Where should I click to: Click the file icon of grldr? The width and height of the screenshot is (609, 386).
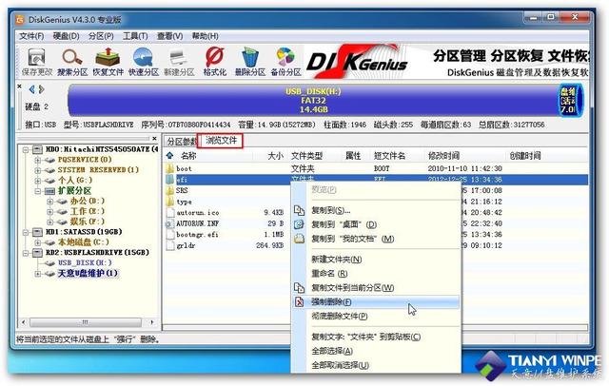point(169,245)
